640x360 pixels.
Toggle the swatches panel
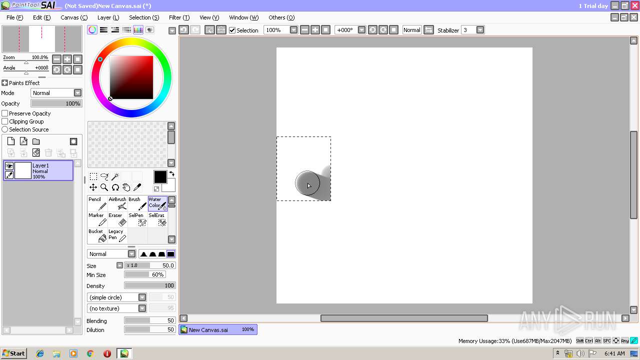[x=138, y=30]
